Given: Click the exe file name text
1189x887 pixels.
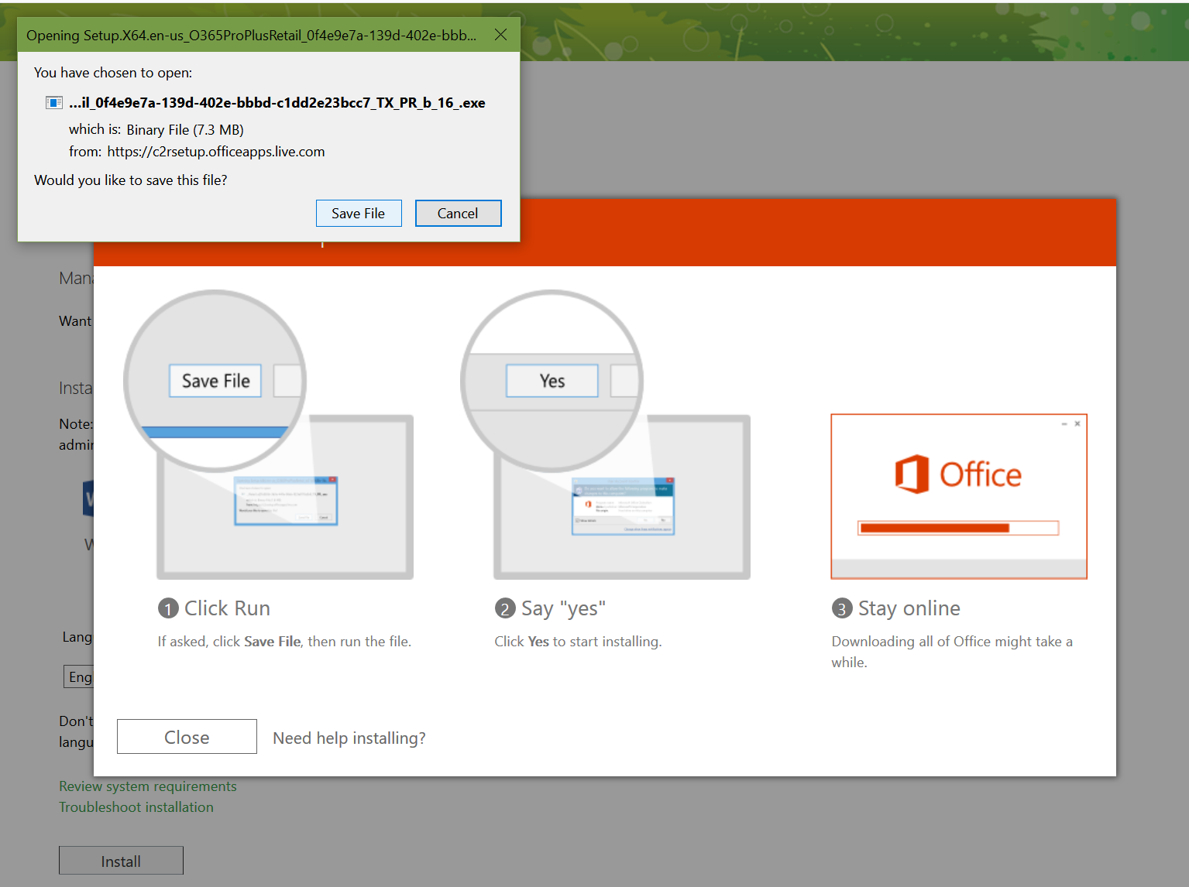Looking at the screenshot, I should [x=277, y=103].
